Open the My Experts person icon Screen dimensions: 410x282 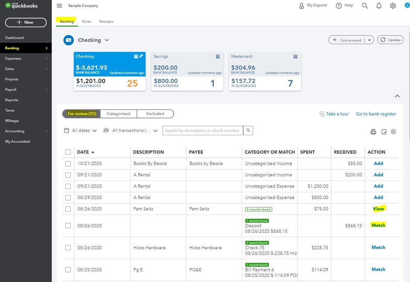tap(302, 5)
